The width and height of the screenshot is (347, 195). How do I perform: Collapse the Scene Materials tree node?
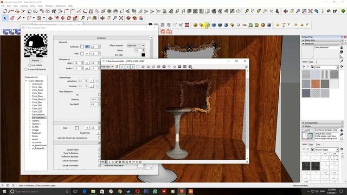(27, 81)
